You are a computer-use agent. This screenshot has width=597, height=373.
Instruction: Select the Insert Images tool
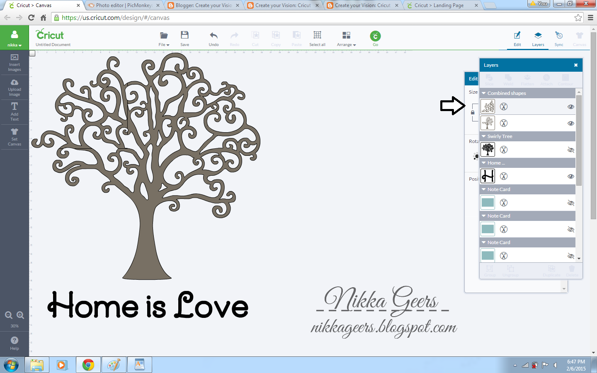[15, 63]
